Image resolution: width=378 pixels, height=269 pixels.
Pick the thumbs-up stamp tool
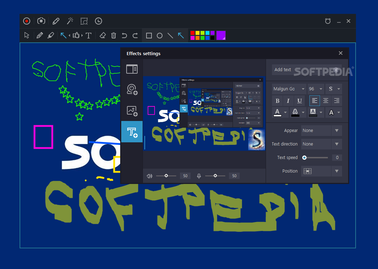pyautogui.click(x=76, y=36)
